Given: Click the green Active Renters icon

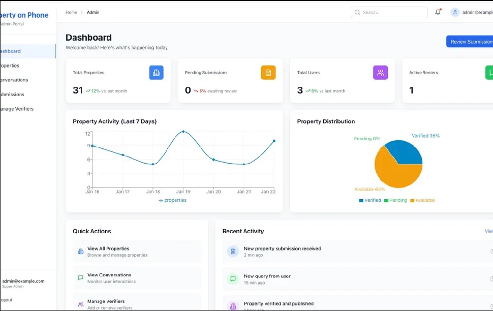Looking at the screenshot, I should click(489, 73).
